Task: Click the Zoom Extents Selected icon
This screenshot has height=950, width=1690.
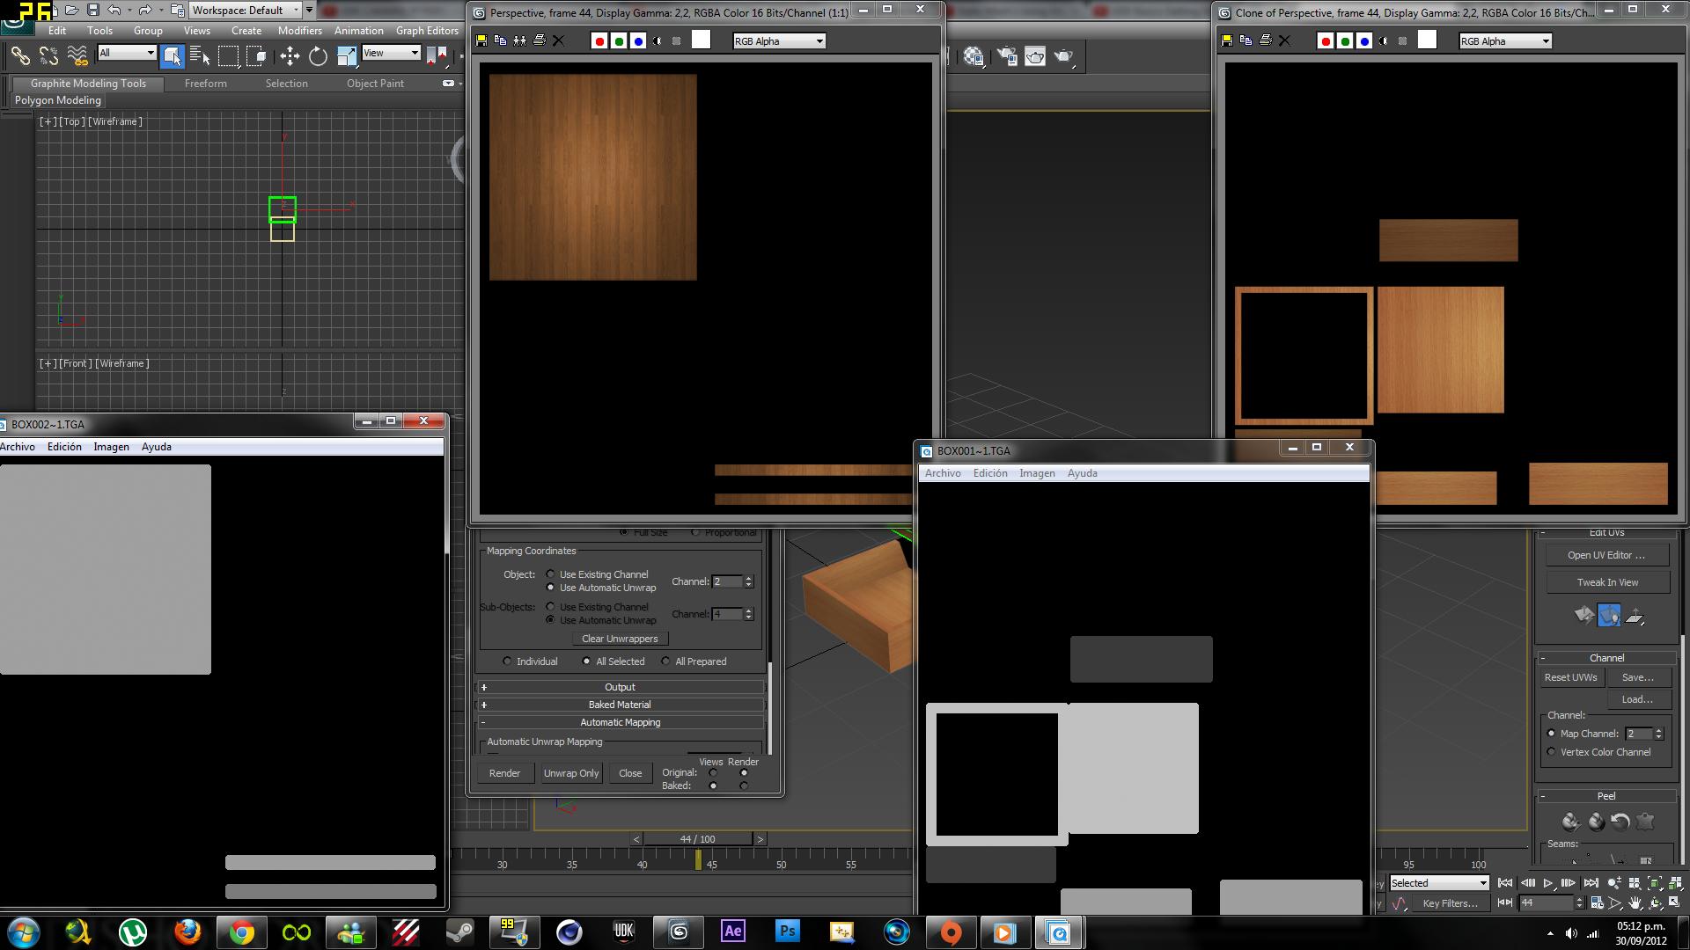Action: pos(1655,883)
